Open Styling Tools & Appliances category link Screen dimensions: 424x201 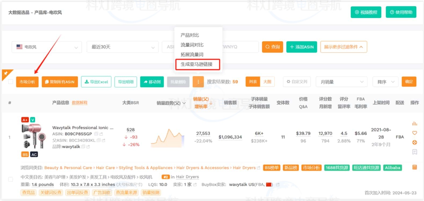coord(146,168)
